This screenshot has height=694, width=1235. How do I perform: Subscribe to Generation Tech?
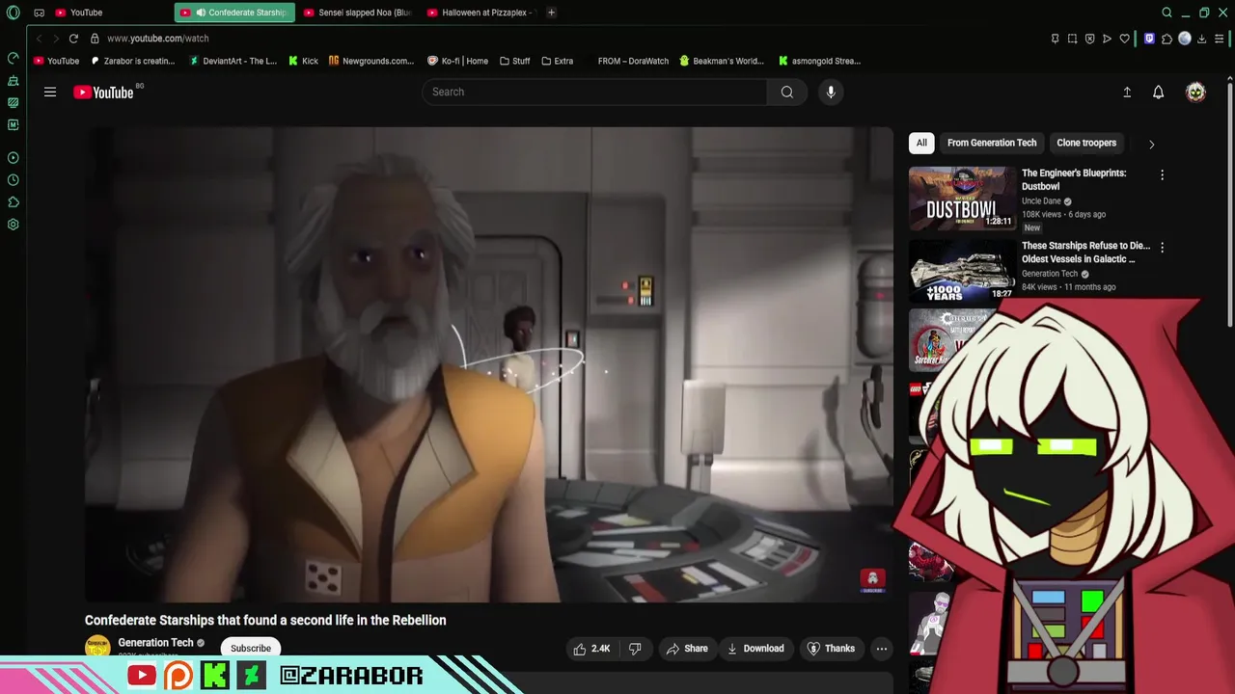pyautogui.click(x=251, y=649)
